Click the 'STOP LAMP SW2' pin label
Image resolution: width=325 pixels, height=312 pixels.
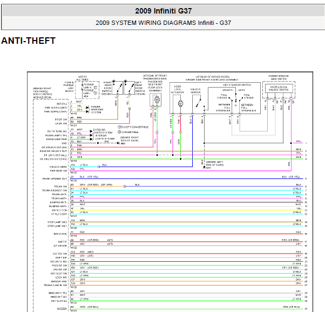pos(57,222)
